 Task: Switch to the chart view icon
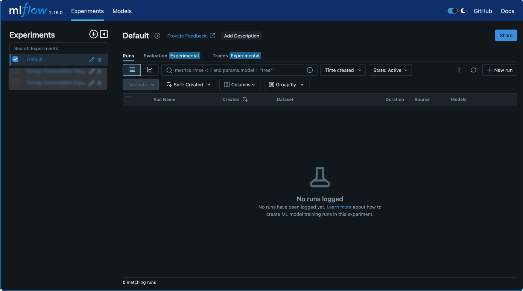149,70
